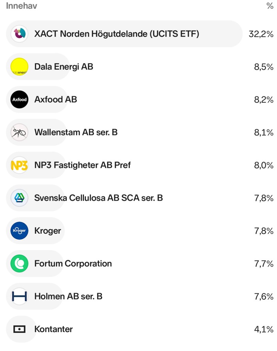Click the green Fortum Corporation logo
The width and height of the screenshot is (277, 351).
19,264
